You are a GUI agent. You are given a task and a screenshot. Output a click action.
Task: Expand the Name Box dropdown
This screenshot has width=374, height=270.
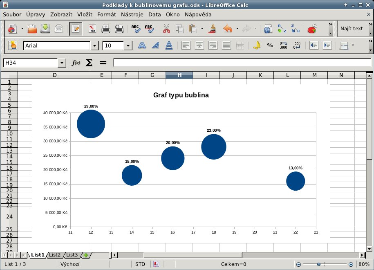coord(62,63)
